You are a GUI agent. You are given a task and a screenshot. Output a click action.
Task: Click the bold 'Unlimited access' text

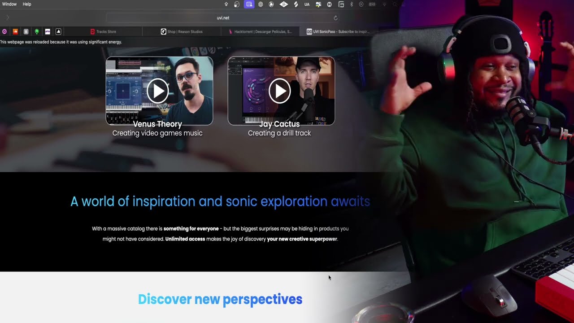(185, 239)
